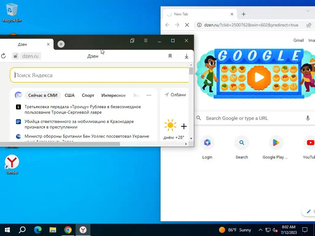Open Yandex browser downloads arrow
This screenshot has width=315, height=236.
[186, 56]
